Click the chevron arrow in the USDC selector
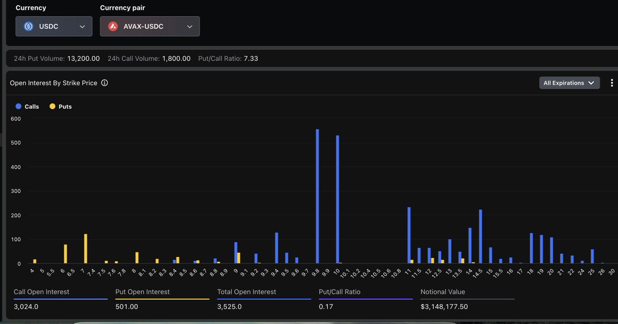Viewport: 618px width, 324px height. pos(82,27)
